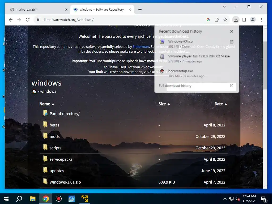272x204 pixels.
Task: Click the muted volume tray icon
Action: coord(238,199)
